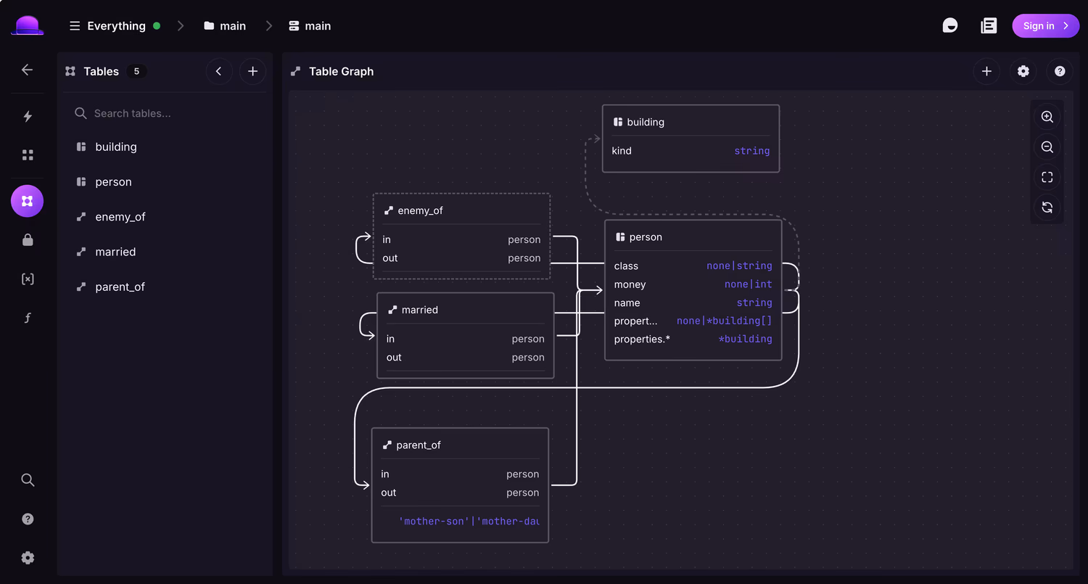Click the out field of married node
The width and height of the screenshot is (1088, 584).
click(465, 357)
